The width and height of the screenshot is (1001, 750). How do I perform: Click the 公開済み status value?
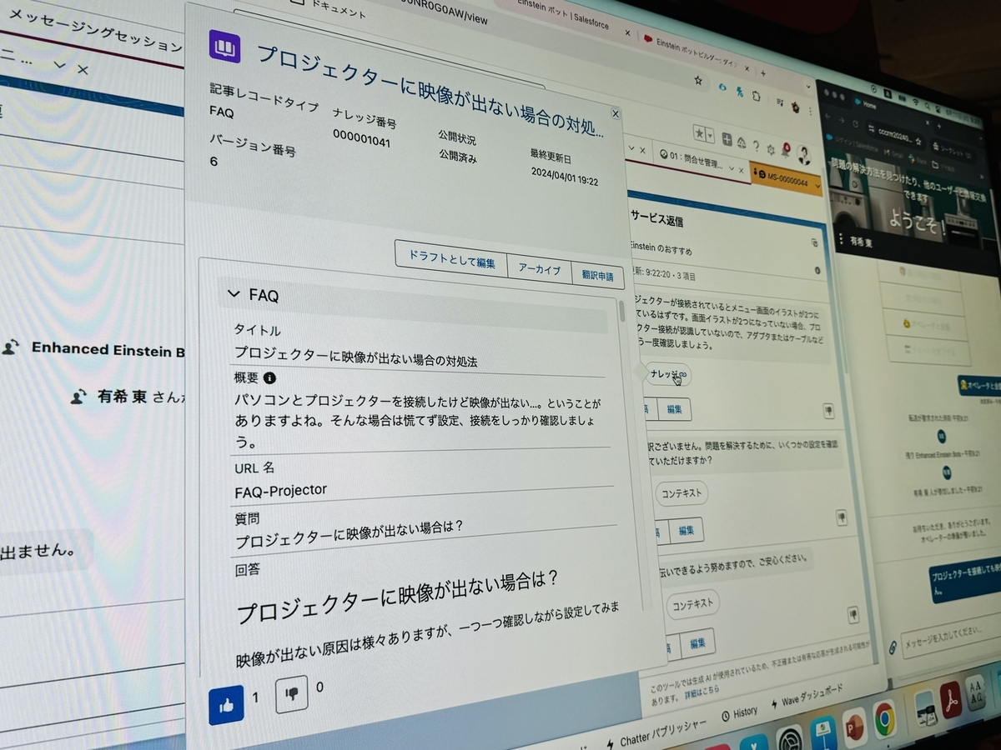(x=458, y=156)
